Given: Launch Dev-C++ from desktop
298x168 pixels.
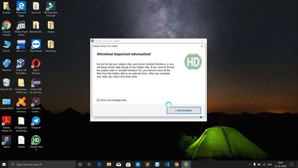Looking at the screenshot, I should pyautogui.click(x=21, y=46).
